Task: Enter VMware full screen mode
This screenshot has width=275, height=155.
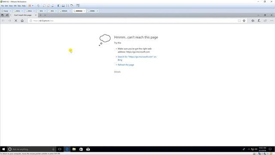Action: [x=67, y=6]
